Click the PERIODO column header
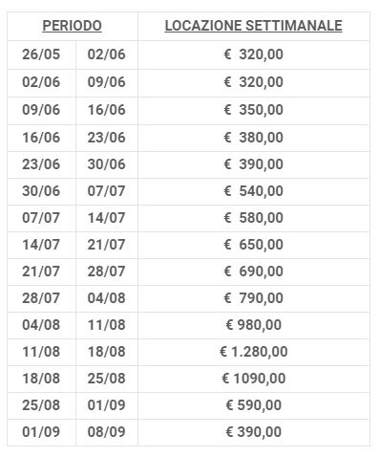The width and height of the screenshot is (380, 457). pyautogui.click(x=73, y=26)
